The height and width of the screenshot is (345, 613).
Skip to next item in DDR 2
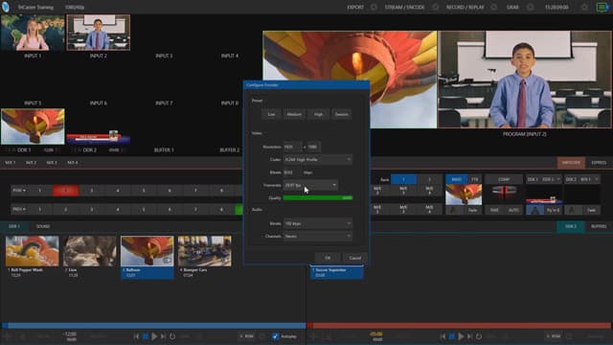click(470, 336)
